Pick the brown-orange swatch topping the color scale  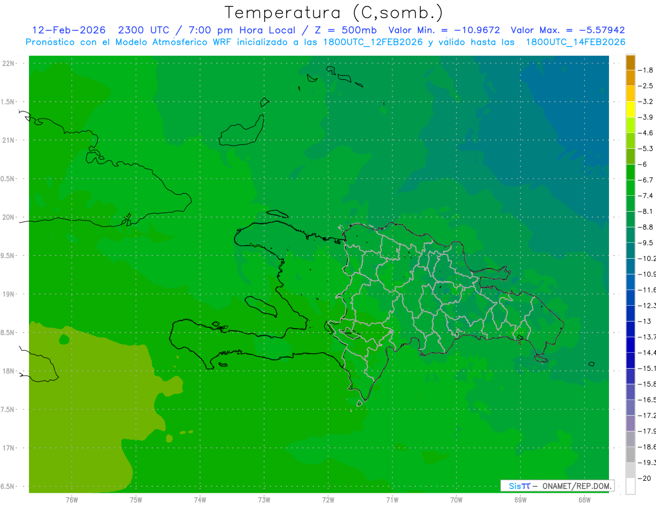click(x=630, y=62)
